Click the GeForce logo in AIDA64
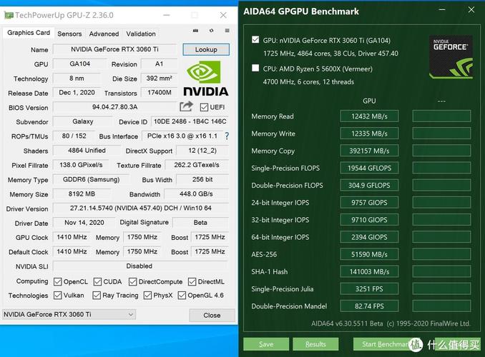The image size is (485, 357). click(451, 57)
